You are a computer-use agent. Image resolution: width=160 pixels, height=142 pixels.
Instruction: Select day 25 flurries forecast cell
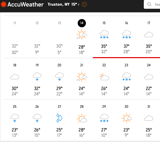pyautogui.click(x=15, y=121)
